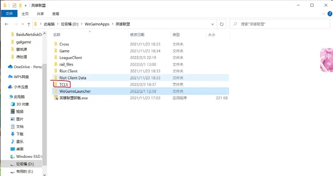Click the navigation pane scroll-down arrow

[x=45, y=175]
